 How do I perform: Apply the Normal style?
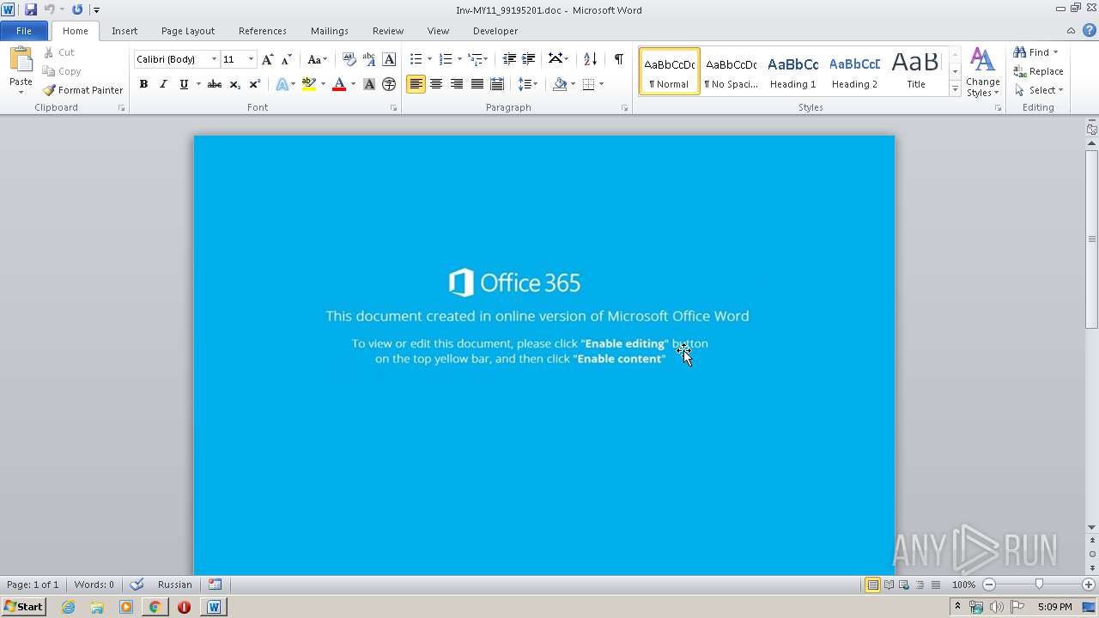tap(670, 71)
